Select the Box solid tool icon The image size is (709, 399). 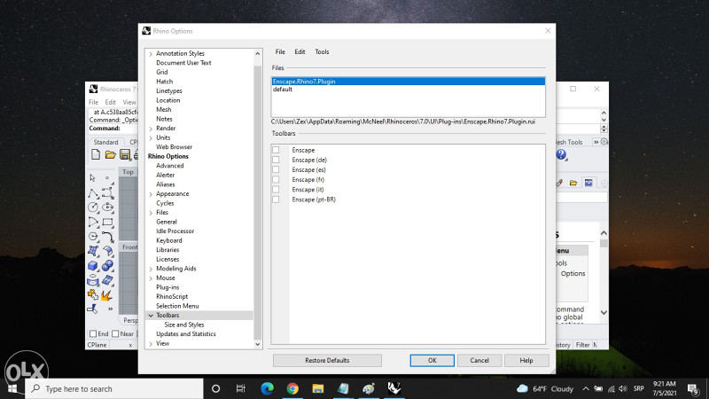click(x=93, y=265)
